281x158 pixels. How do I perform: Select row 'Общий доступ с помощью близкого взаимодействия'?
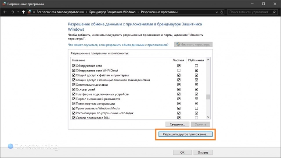(113, 80)
